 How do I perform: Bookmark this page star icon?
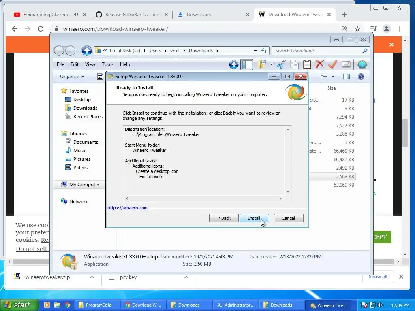357,29
